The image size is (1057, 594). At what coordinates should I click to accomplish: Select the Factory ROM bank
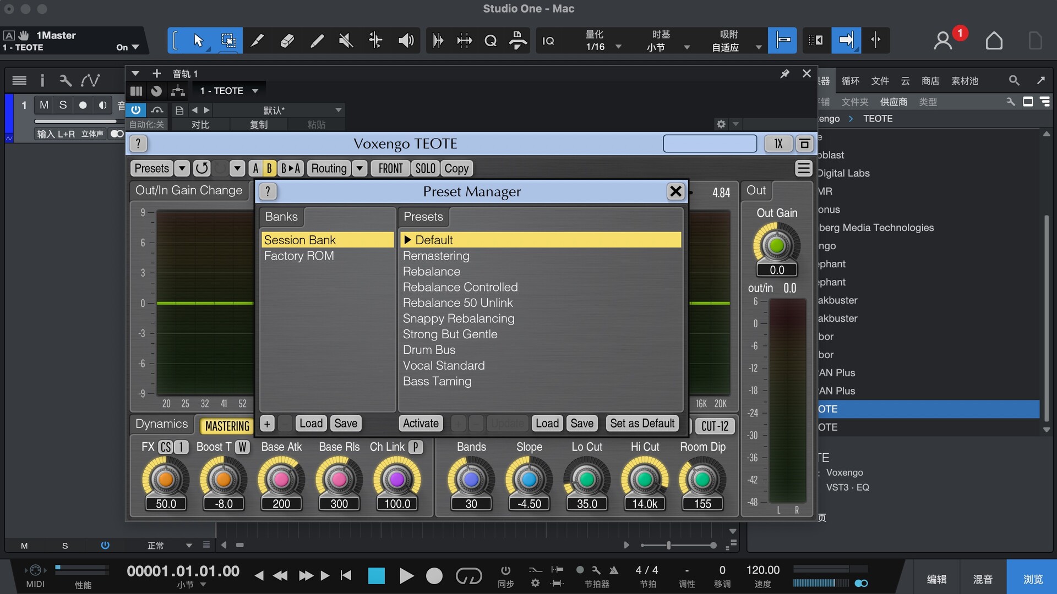(299, 256)
